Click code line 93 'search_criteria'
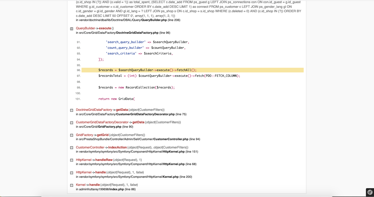 [139, 53]
